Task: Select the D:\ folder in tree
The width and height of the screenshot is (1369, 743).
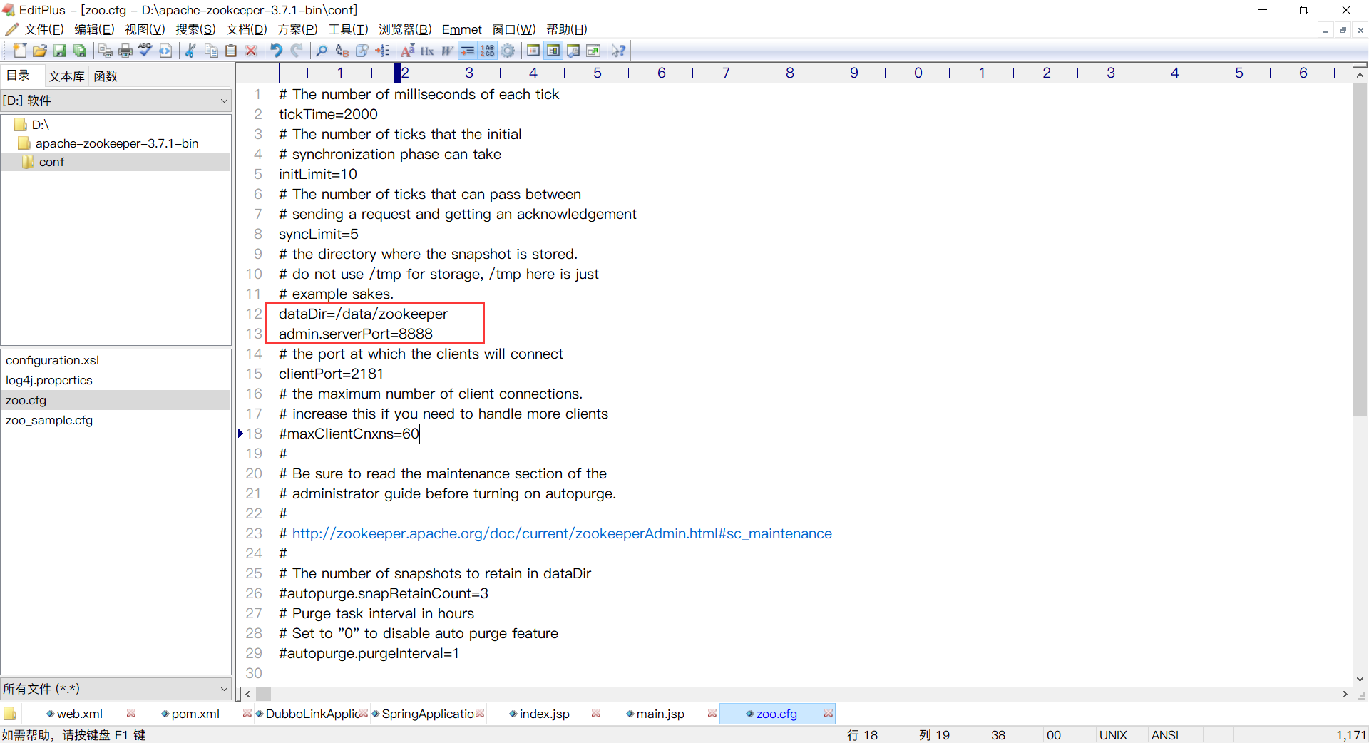Action: (x=41, y=125)
